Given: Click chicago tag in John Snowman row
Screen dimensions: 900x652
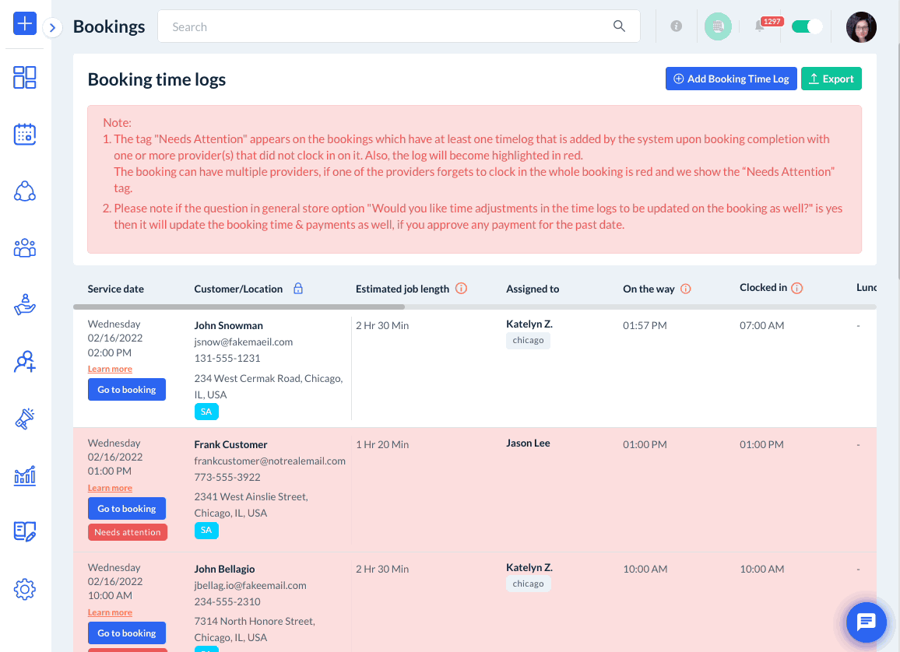Looking at the screenshot, I should click(528, 340).
